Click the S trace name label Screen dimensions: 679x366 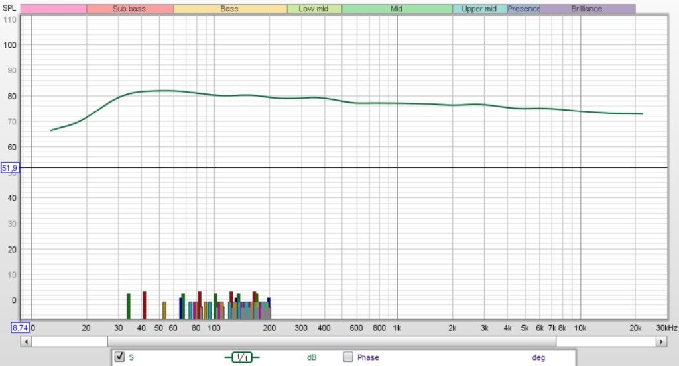click(131, 357)
